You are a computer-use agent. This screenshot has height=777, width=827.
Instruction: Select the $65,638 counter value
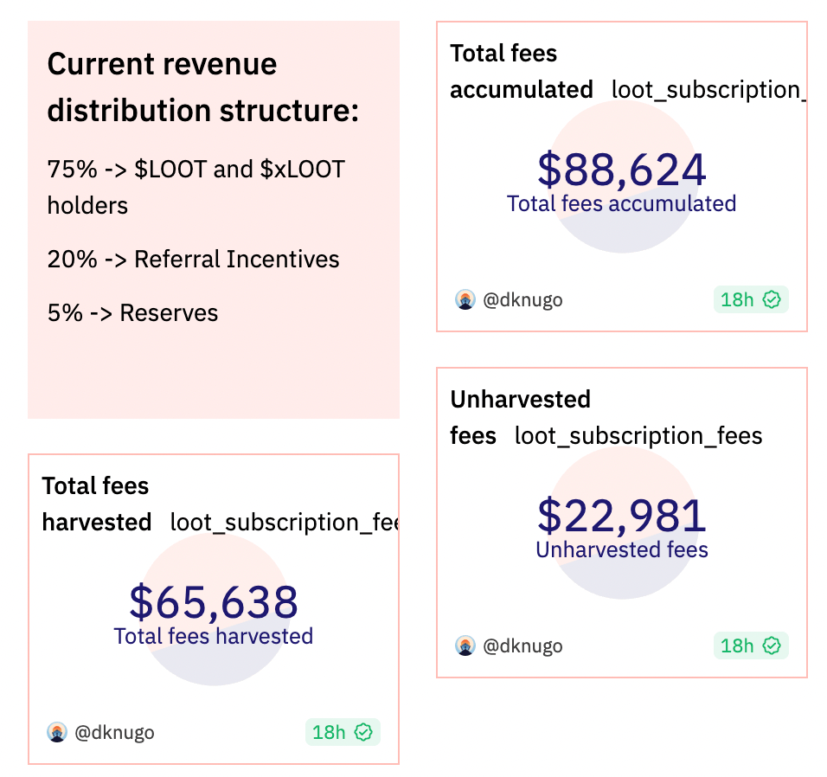tap(213, 602)
